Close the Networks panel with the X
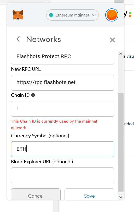 112,40
